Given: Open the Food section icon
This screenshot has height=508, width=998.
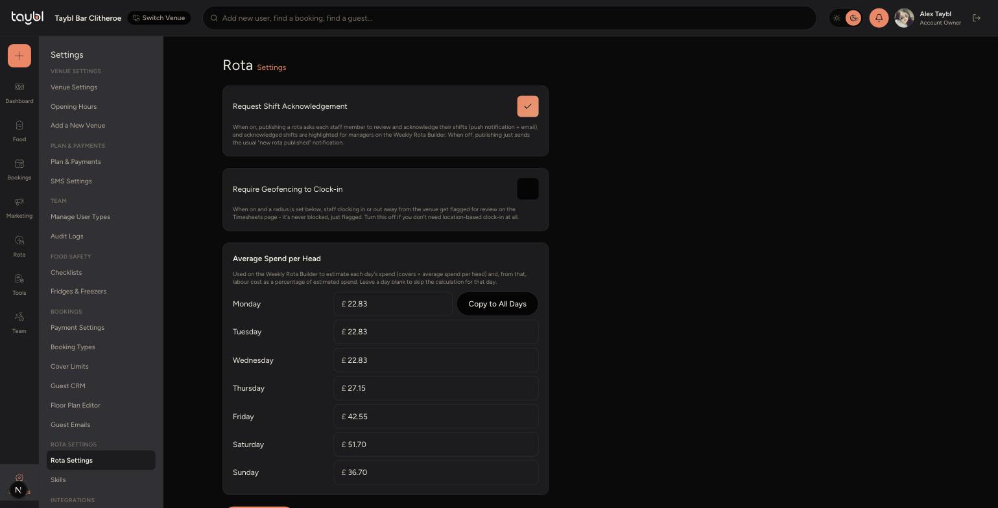Looking at the screenshot, I should pyautogui.click(x=19, y=126).
